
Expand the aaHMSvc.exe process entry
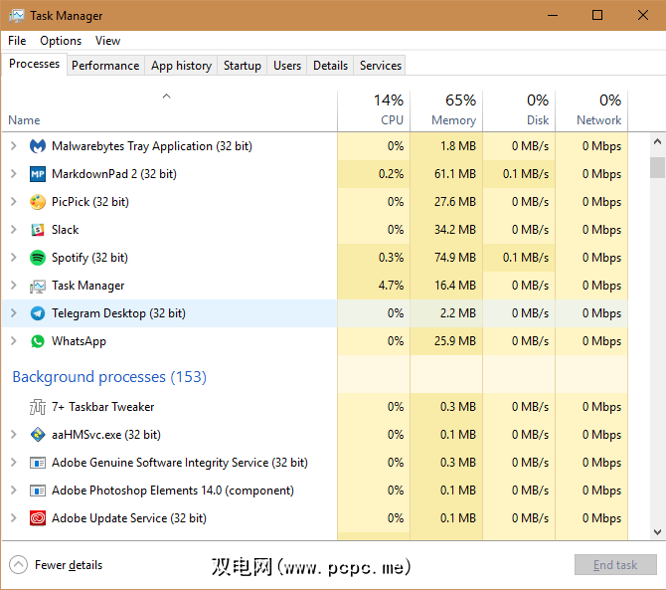[13, 435]
